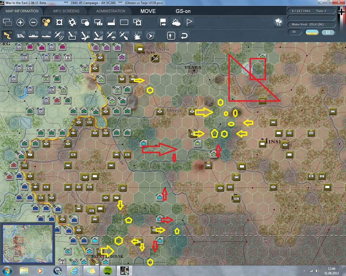Open the ADMINISTRATION tab
The width and height of the screenshot is (346, 276).
[111, 11]
